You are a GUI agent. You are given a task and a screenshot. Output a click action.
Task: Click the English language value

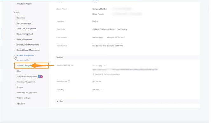[x=95, y=21]
